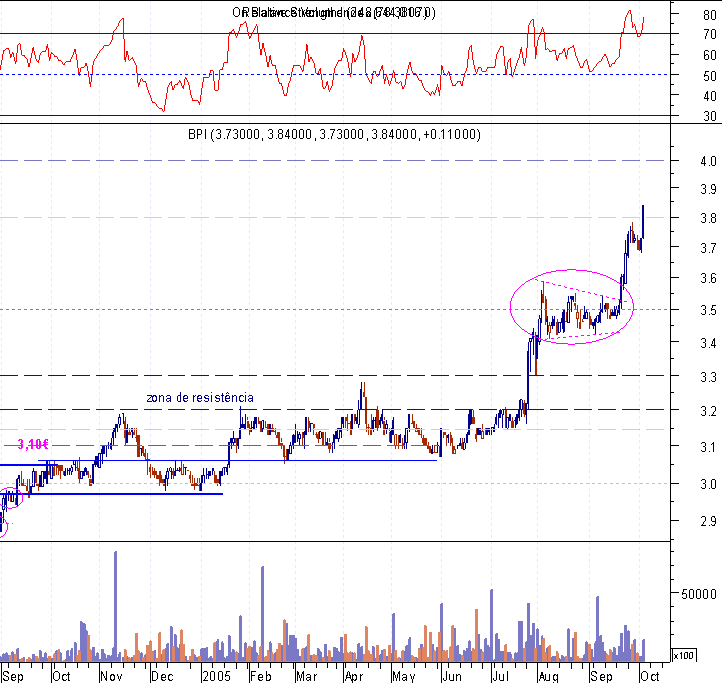Screen dimensions: 722x683
Task: Click the Jun month label on timeline
Action: (452, 676)
